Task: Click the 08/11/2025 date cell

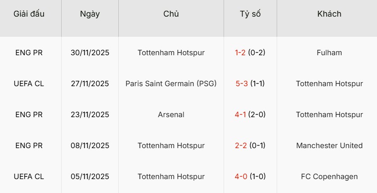Action: [90, 145]
